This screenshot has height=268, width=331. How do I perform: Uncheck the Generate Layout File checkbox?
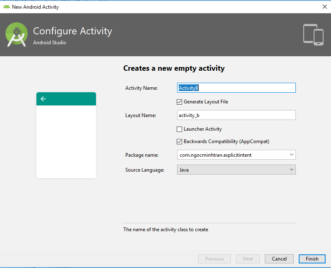(x=180, y=102)
